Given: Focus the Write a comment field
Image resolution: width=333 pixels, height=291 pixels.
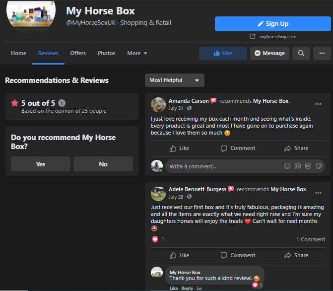Looking at the screenshot, I should 245,166.
